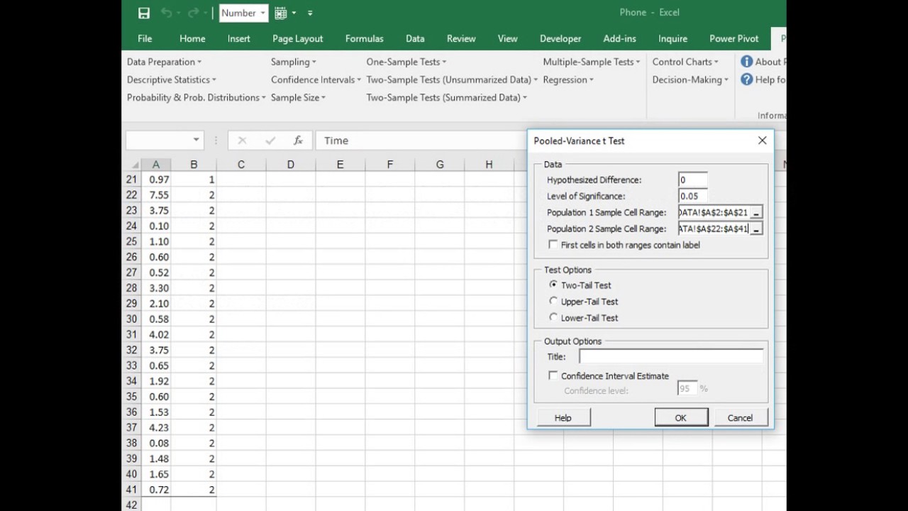The image size is (908, 511).
Task: Click the About info icon
Action: [746, 62]
